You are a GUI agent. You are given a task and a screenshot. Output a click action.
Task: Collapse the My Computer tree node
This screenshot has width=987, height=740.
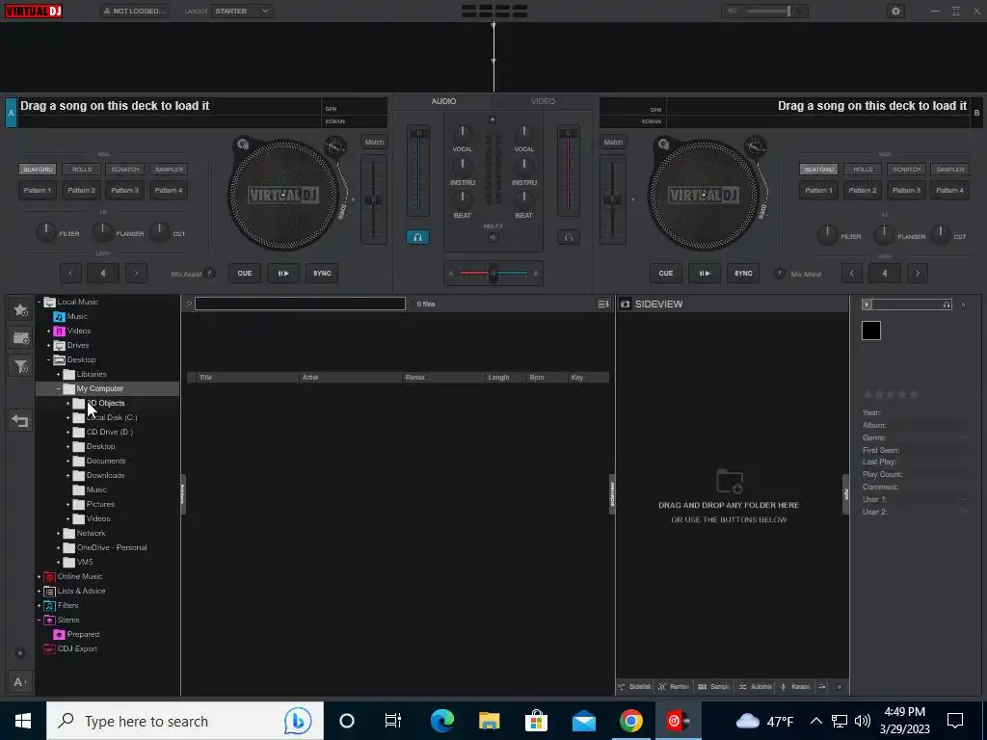59,389
